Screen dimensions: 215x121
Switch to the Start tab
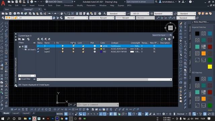[7, 9]
